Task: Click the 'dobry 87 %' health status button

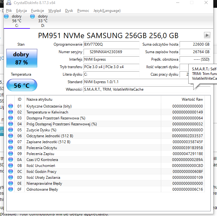Action: point(22,58)
